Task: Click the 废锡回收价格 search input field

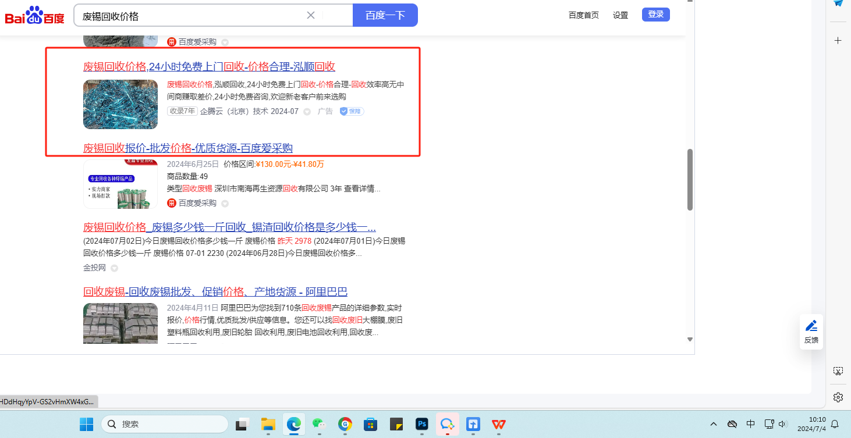Action: point(192,16)
